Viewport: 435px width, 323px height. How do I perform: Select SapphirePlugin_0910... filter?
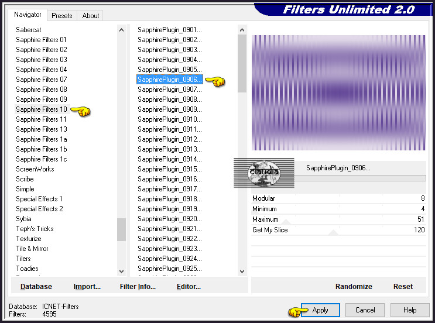pos(170,119)
